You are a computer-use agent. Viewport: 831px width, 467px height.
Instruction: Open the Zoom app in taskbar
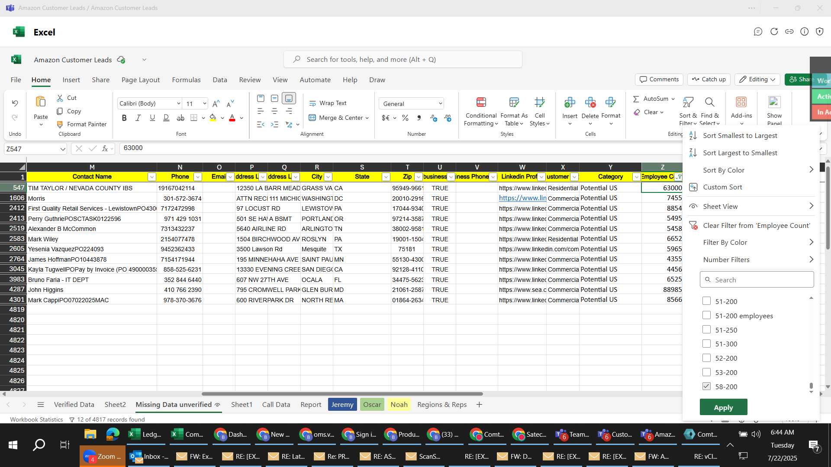pyautogui.click(x=103, y=456)
